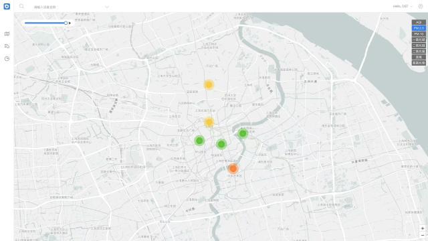Expand the device search dropdown chevron
Viewport: 428px width, 241px height.
tap(107, 7)
